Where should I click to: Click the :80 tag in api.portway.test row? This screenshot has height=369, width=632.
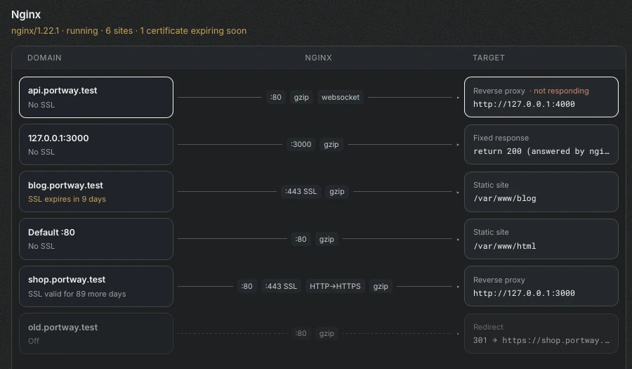[x=276, y=97]
